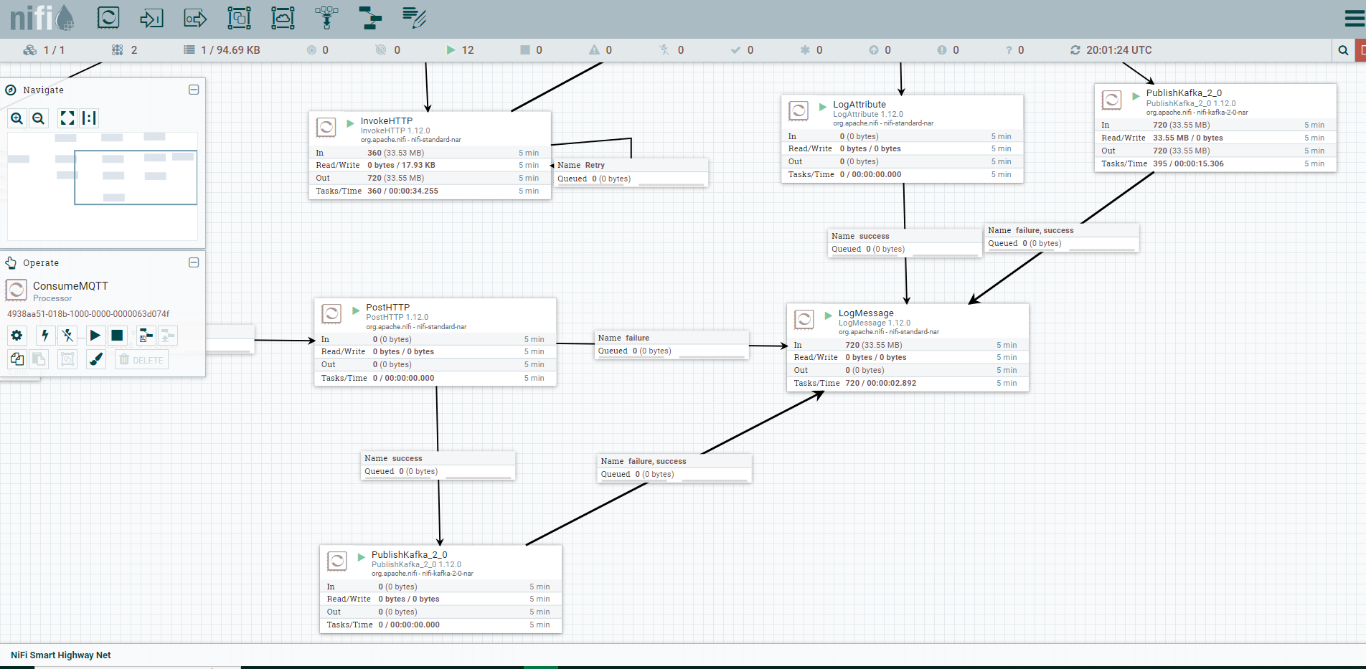
Task: Select the failure connection from PostHTTP
Action: [x=672, y=345]
